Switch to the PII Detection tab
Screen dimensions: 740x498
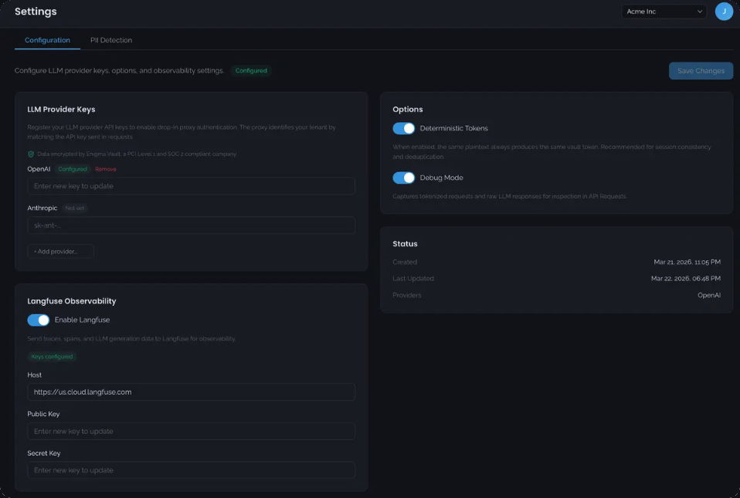(111, 40)
